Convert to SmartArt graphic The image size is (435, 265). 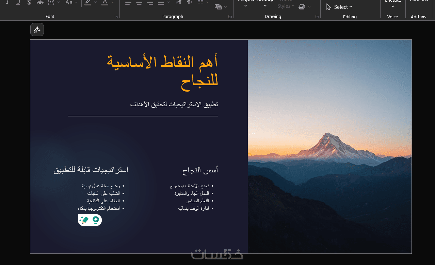[218, 6]
